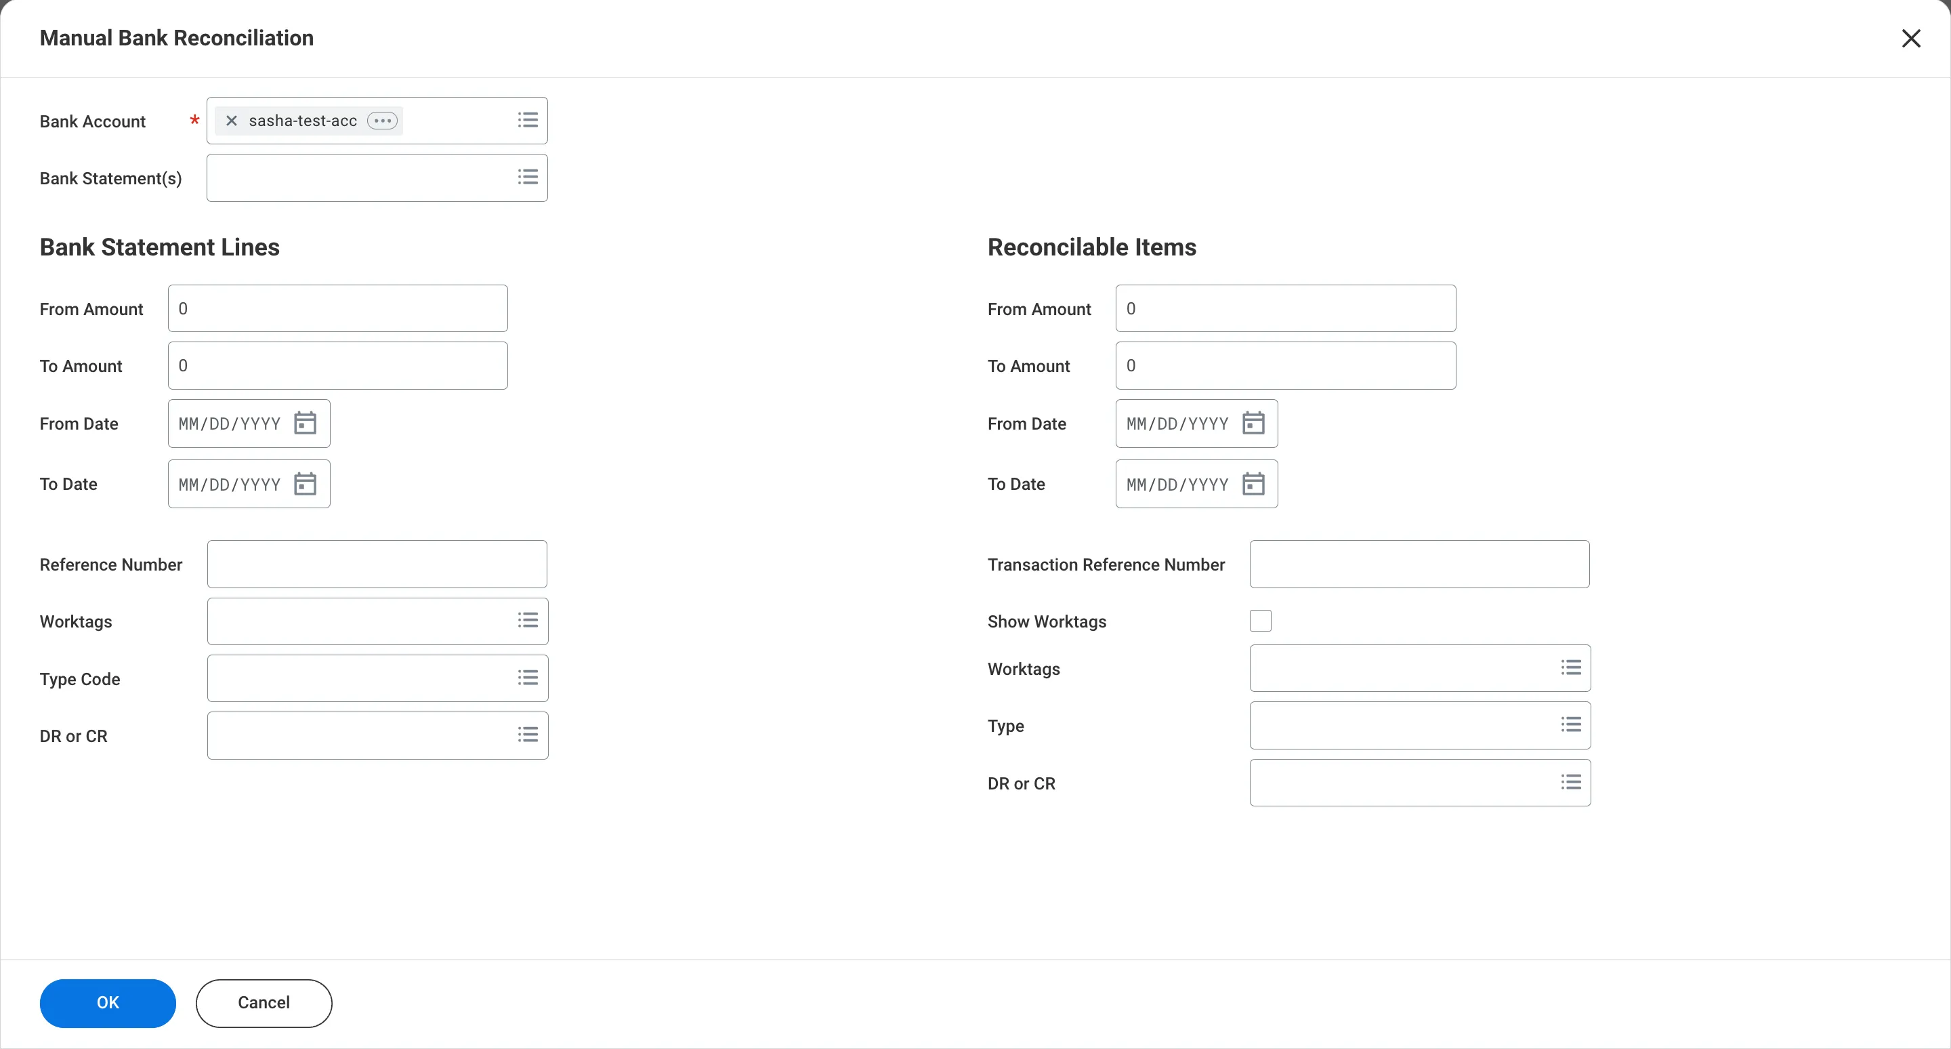Focus Reconcilable Items From Amount field

tap(1285, 308)
